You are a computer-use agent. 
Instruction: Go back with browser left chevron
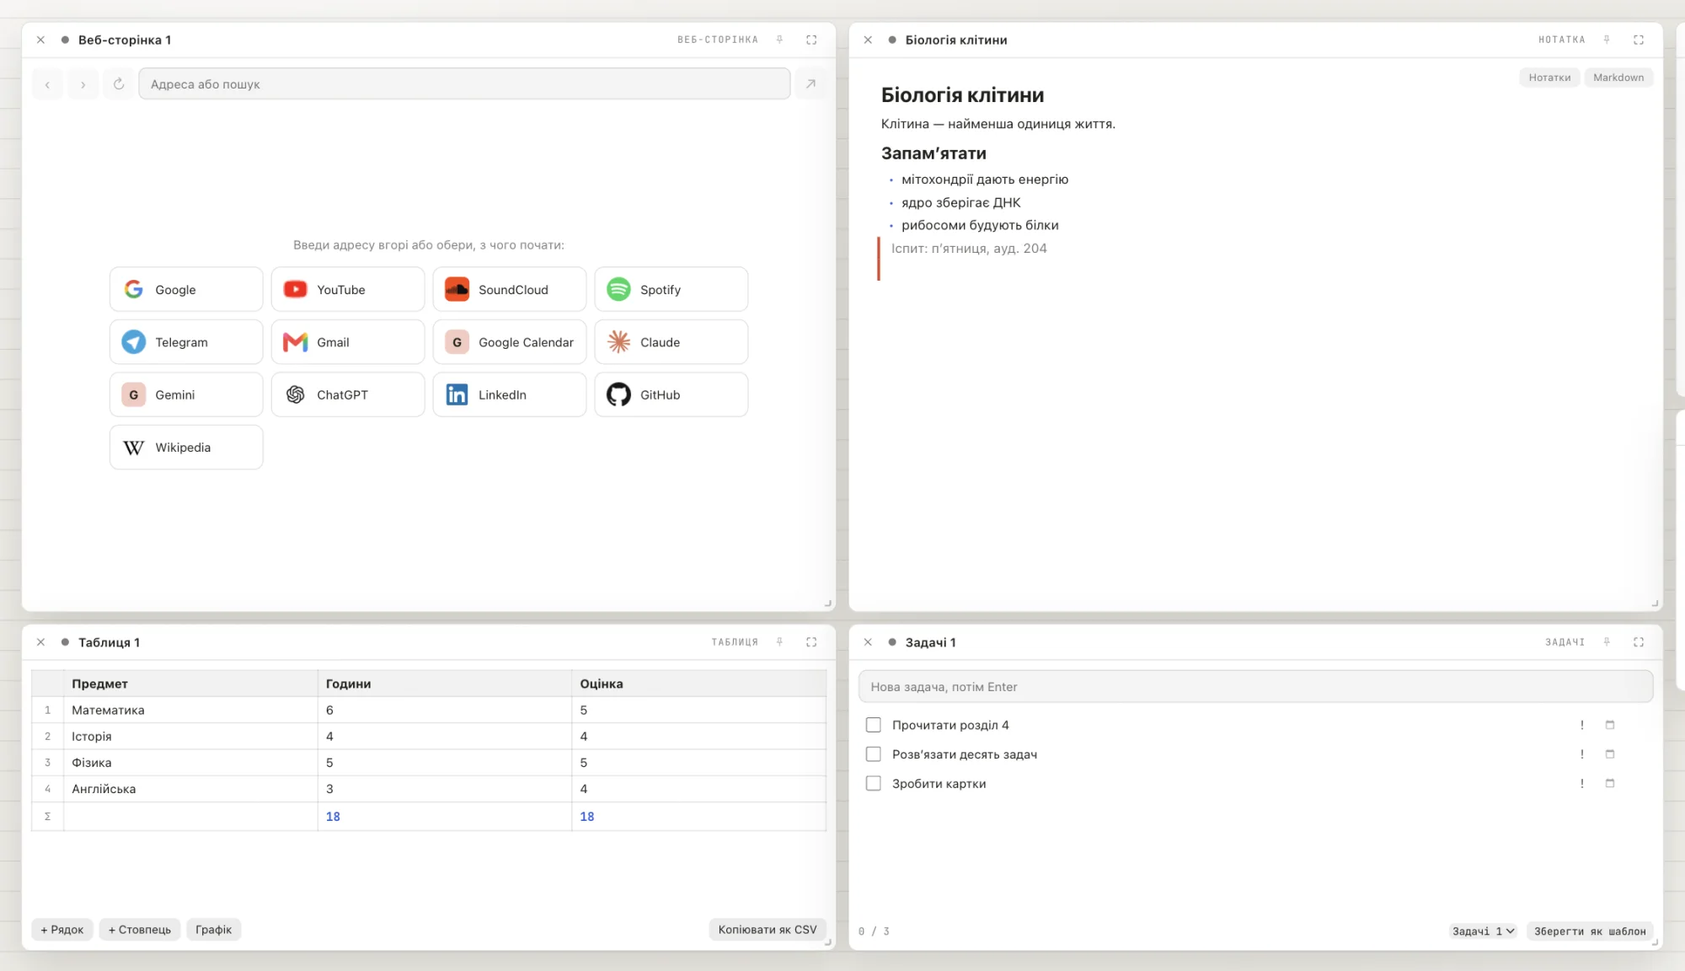(x=47, y=83)
